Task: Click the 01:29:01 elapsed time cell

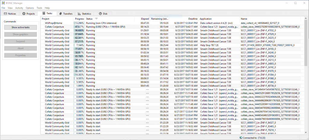Action: 145,30
